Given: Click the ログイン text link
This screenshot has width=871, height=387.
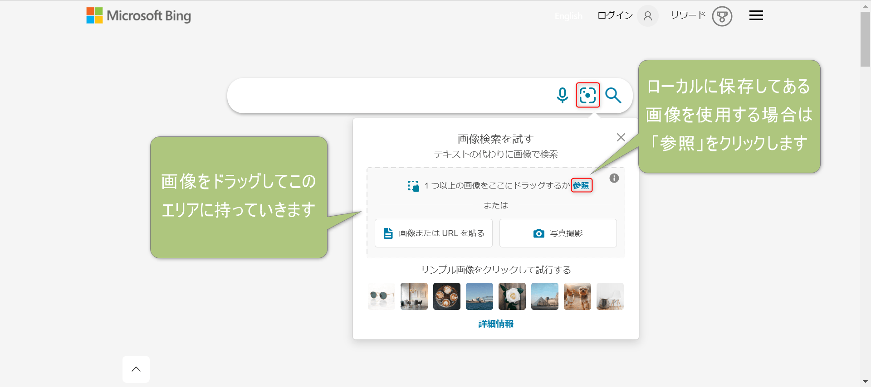Looking at the screenshot, I should (615, 15).
